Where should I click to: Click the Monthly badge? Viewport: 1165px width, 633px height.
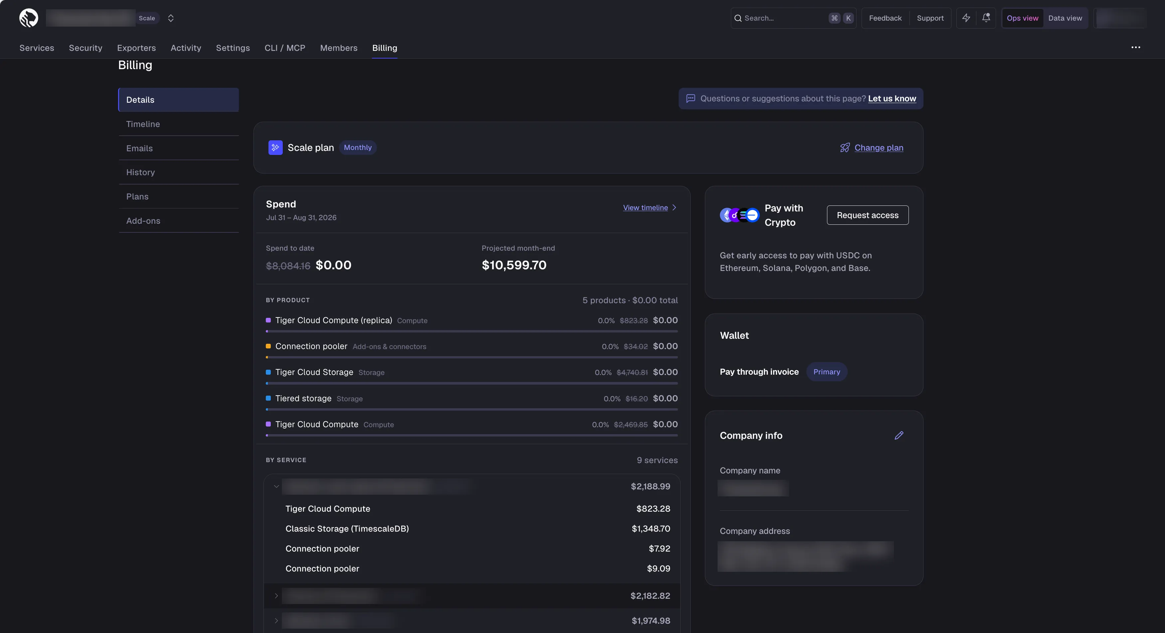[x=358, y=147]
